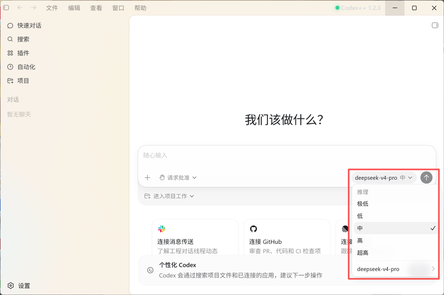Click the 项目 folder icon
Screen dimensions: 444x295
[10, 81]
